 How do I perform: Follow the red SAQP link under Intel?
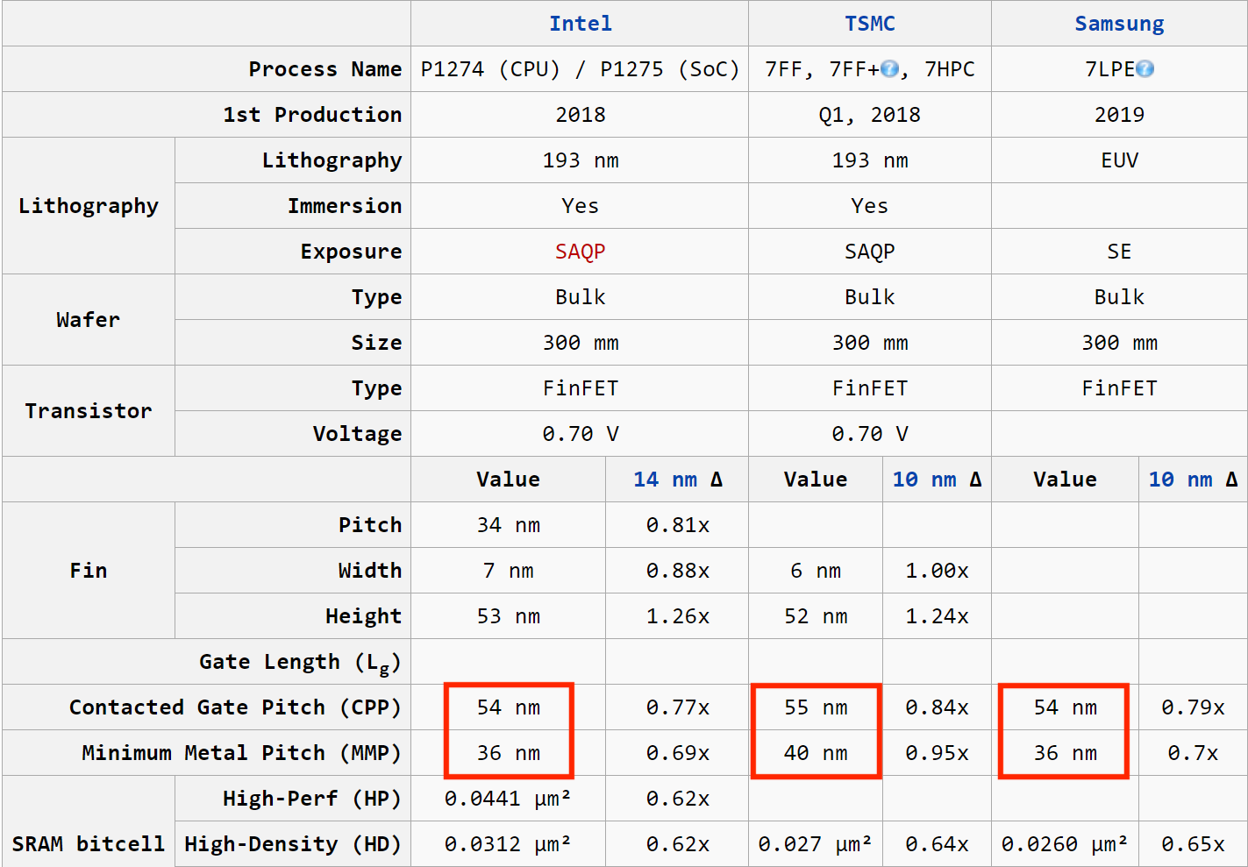pos(581,252)
